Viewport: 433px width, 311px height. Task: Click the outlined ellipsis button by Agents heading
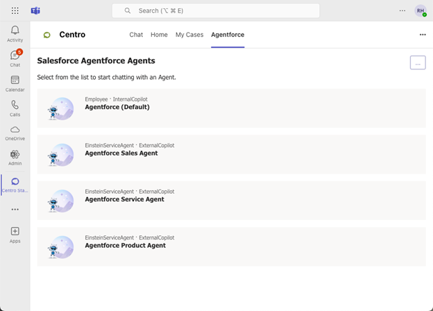pyautogui.click(x=418, y=62)
